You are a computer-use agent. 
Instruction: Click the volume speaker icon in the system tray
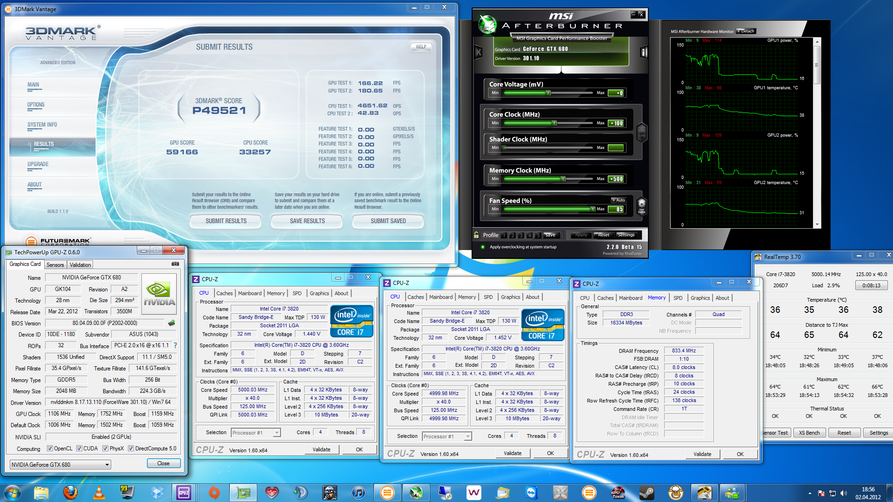844,493
